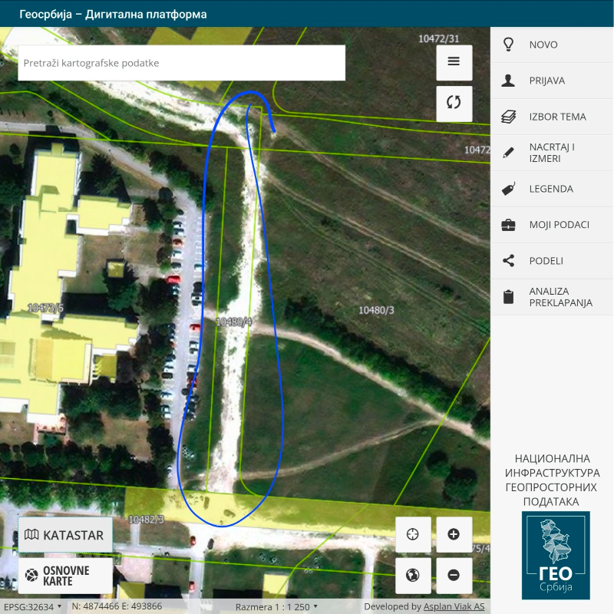Image resolution: width=614 pixels, height=614 pixels.
Task: Open the hamburger menu button
Action: [454, 62]
